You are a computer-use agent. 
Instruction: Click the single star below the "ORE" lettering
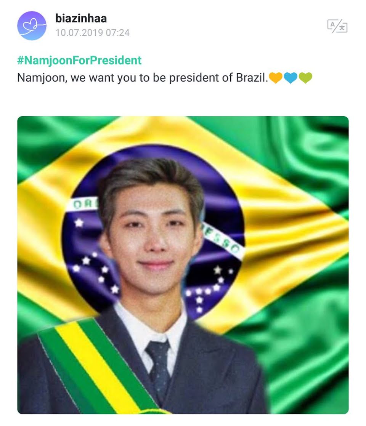click(79, 223)
